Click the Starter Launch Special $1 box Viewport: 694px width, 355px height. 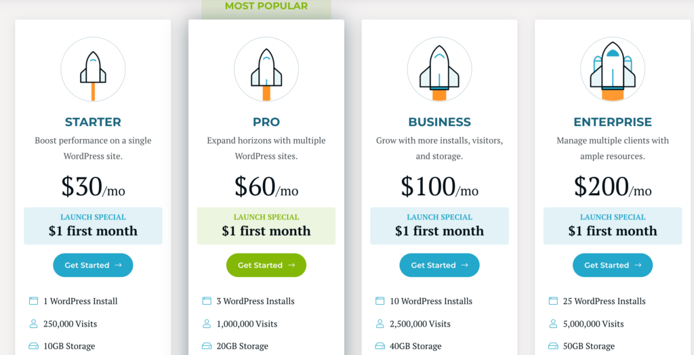click(93, 226)
